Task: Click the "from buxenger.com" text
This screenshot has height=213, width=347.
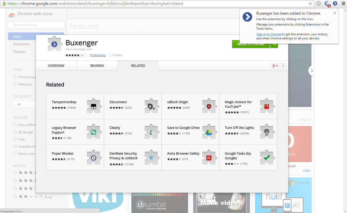Action: [79, 49]
